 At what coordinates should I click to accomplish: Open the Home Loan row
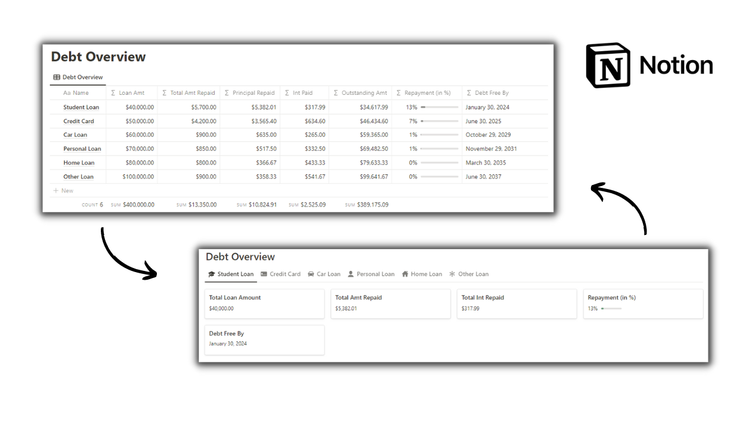[x=79, y=163]
